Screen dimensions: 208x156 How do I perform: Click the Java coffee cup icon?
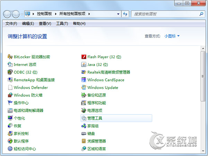point(84,64)
